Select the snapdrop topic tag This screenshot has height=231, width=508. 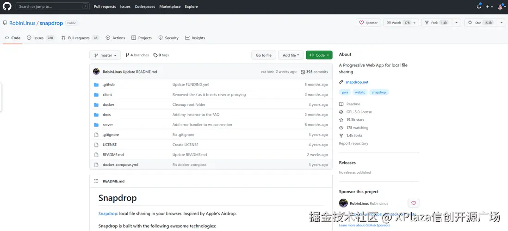[379, 92]
